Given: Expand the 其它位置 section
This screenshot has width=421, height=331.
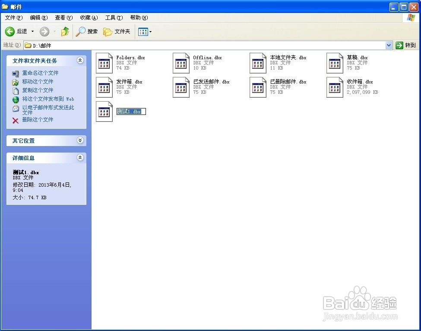Looking at the screenshot, I should (80, 140).
